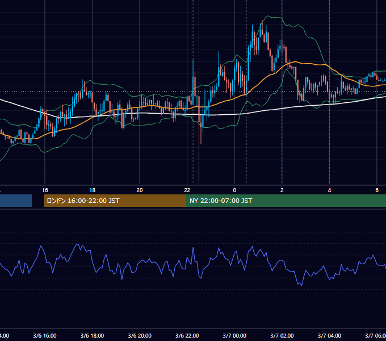This screenshot has height=341, width=386.
Task: Click the 3/6 18:00 date label
Action: 93,335
